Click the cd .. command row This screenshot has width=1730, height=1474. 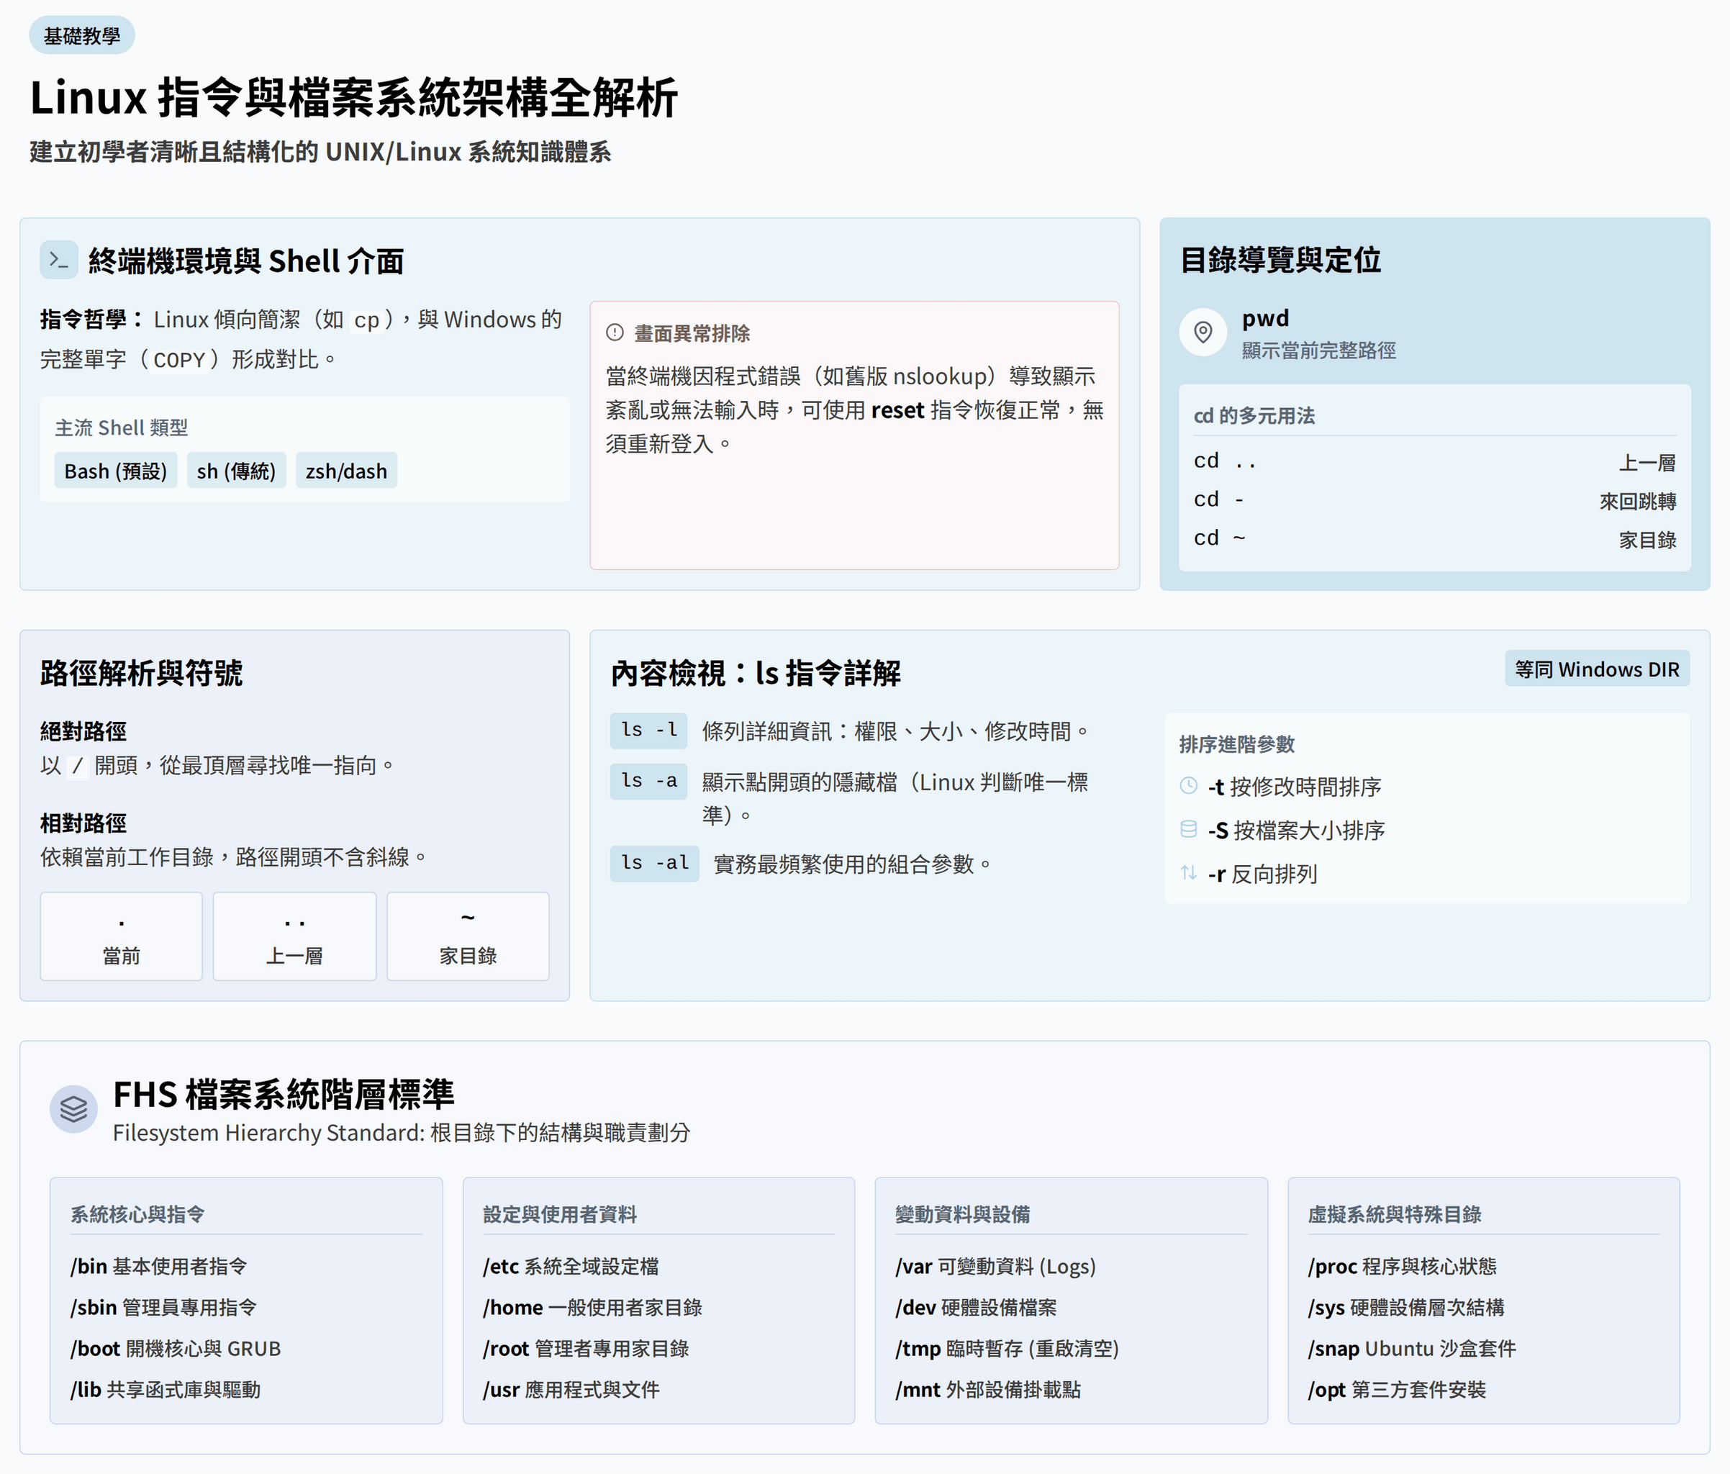[x=1434, y=461]
